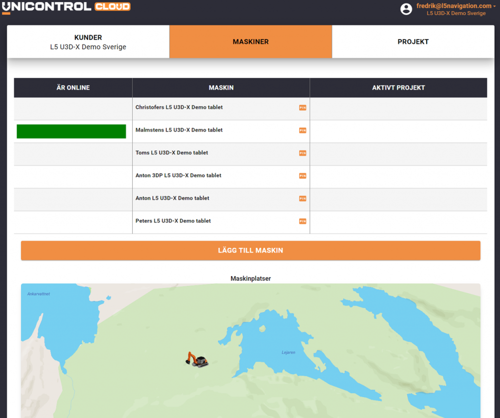Click the Lejaren lake label on map
The image size is (500, 418).
click(288, 352)
